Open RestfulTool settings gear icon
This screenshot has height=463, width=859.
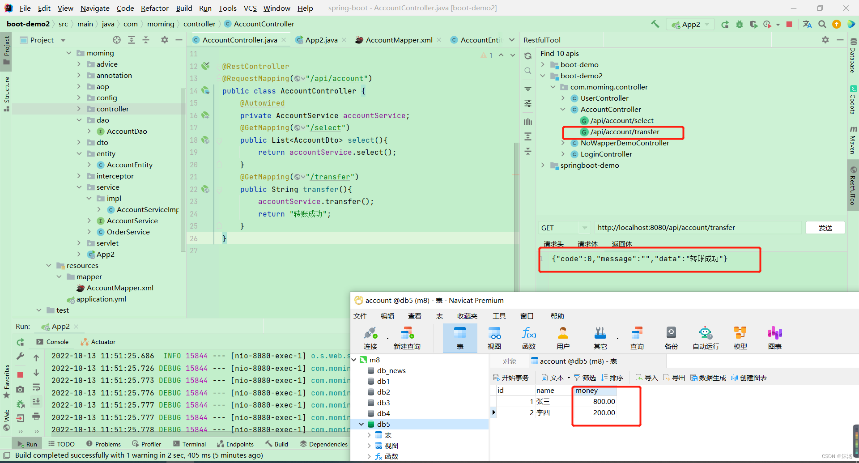[x=825, y=40]
